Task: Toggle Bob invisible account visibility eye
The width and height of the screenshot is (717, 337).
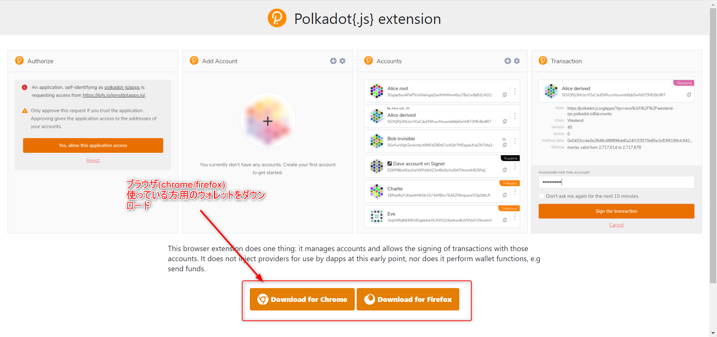Action: (504, 139)
